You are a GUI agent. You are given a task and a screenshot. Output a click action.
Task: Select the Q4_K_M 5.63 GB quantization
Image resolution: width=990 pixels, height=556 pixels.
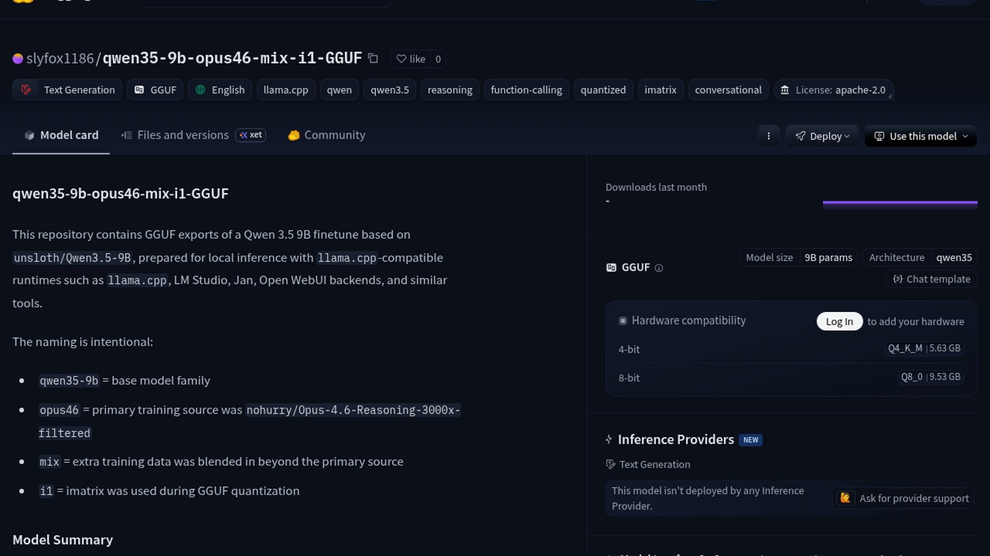[923, 349]
